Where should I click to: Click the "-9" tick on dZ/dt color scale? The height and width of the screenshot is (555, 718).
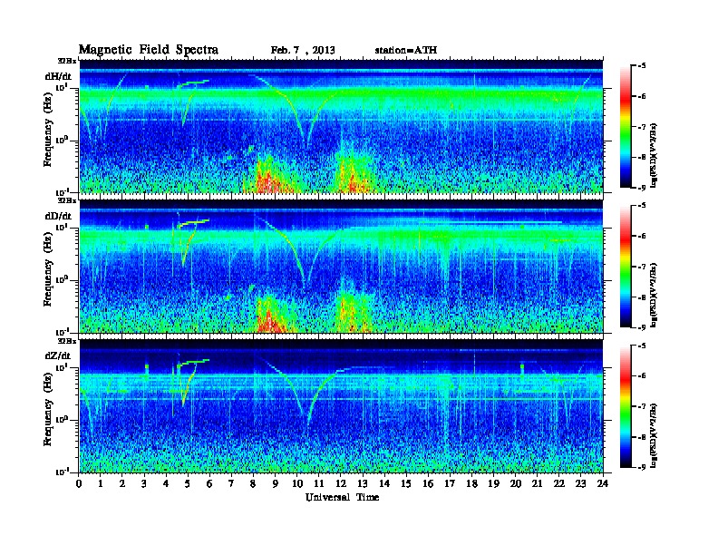[x=642, y=467]
